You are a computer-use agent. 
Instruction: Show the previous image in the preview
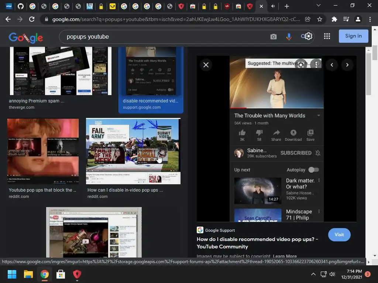tap(332, 65)
